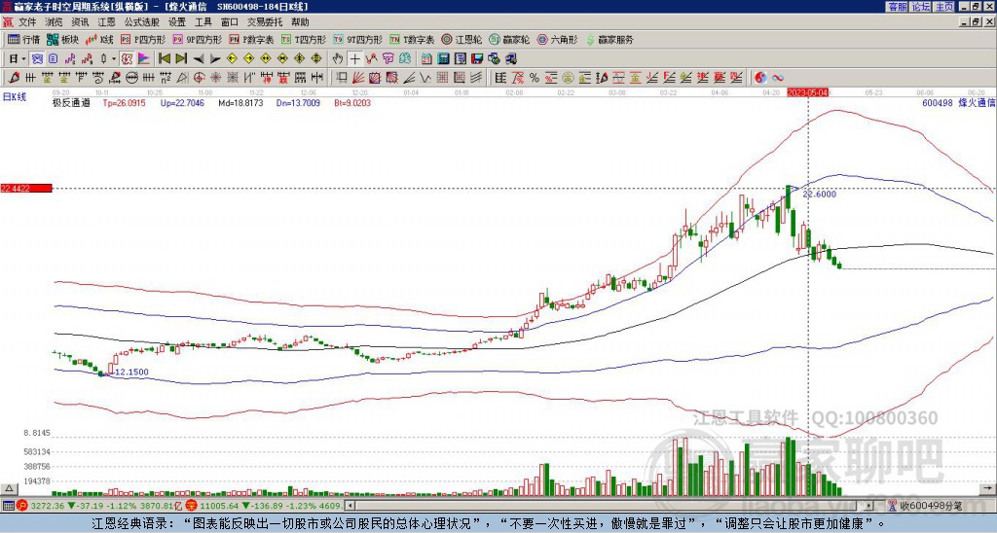Screen dimensions: 997x533
Task: Open the T四方形 tool
Action: (304, 39)
